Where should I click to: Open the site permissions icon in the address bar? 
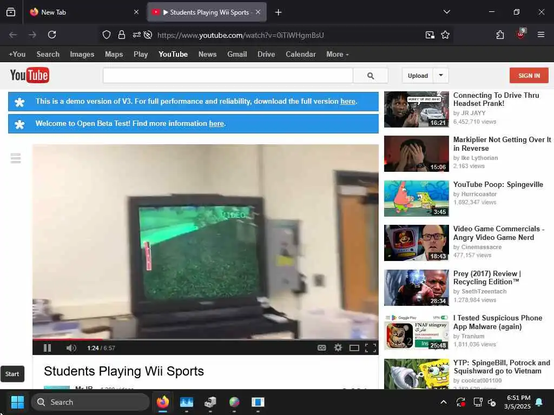point(137,35)
